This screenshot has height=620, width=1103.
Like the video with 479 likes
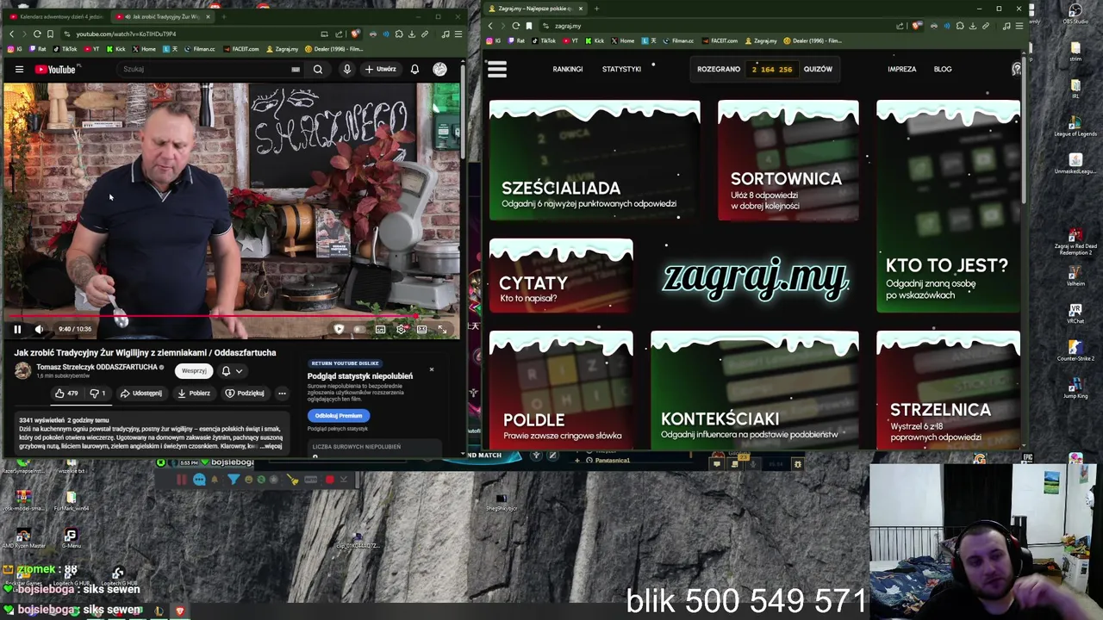67,394
